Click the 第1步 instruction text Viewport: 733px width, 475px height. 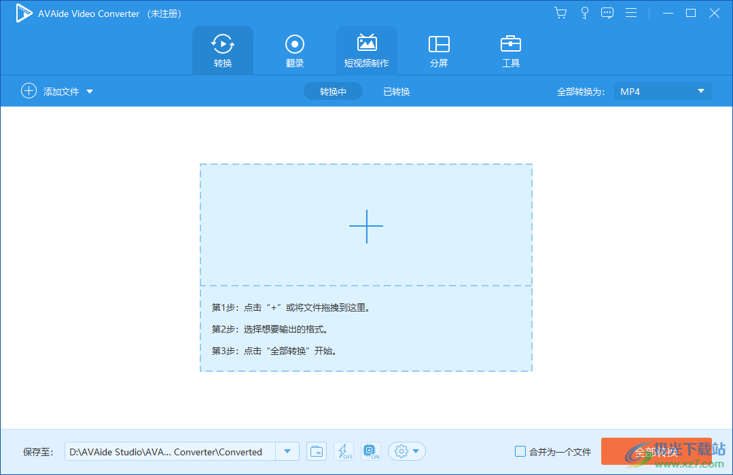(x=291, y=308)
